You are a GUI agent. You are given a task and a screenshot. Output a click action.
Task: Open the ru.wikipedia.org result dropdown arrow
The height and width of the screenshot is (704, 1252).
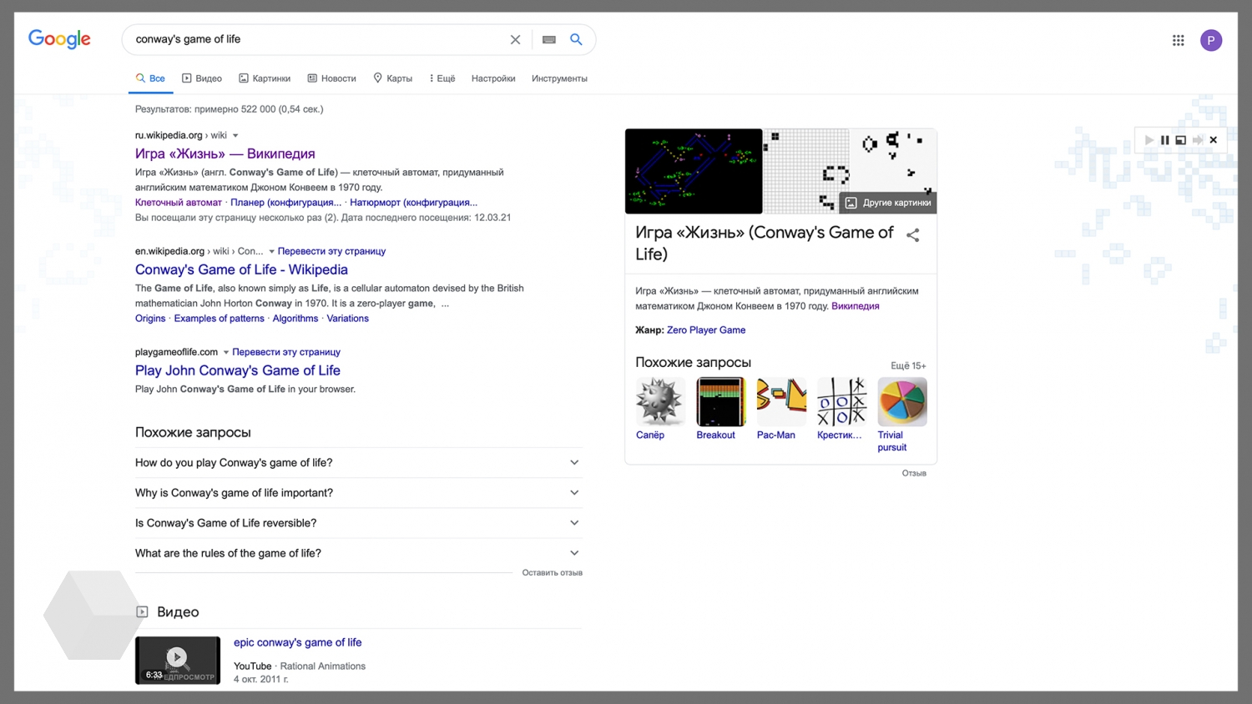[x=235, y=136]
